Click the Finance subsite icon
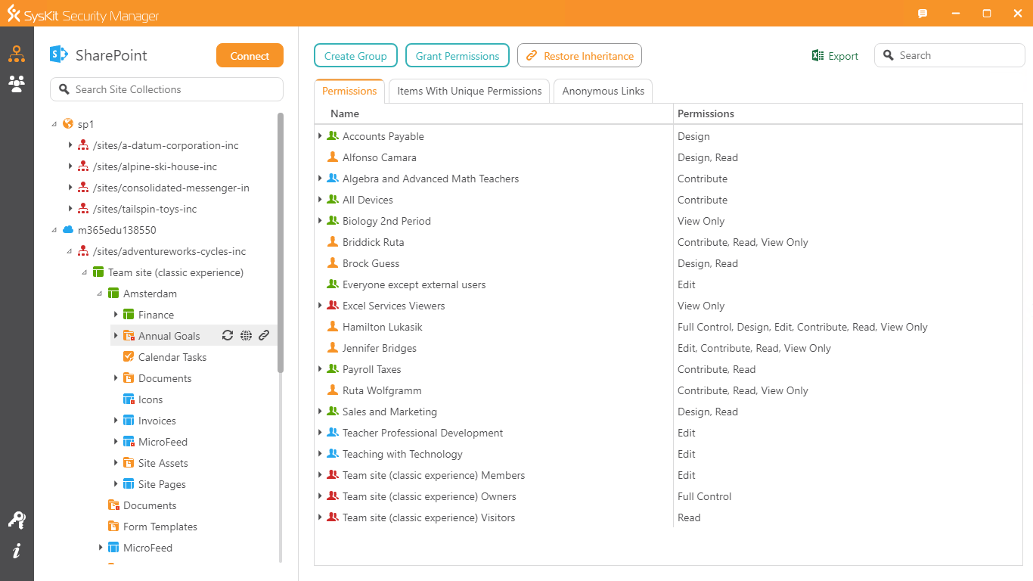The image size is (1033, 581). coord(129,315)
